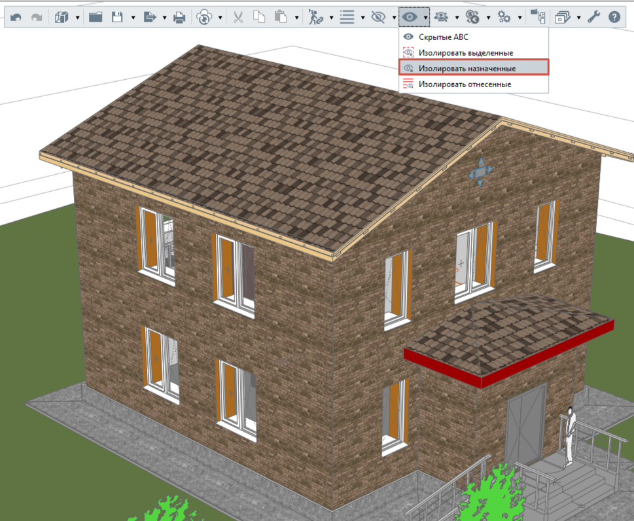
Task: Open the wrench settings icon
Action: 593,17
